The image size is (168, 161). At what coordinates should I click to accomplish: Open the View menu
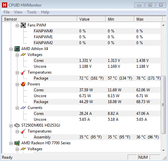tap(18, 12)
